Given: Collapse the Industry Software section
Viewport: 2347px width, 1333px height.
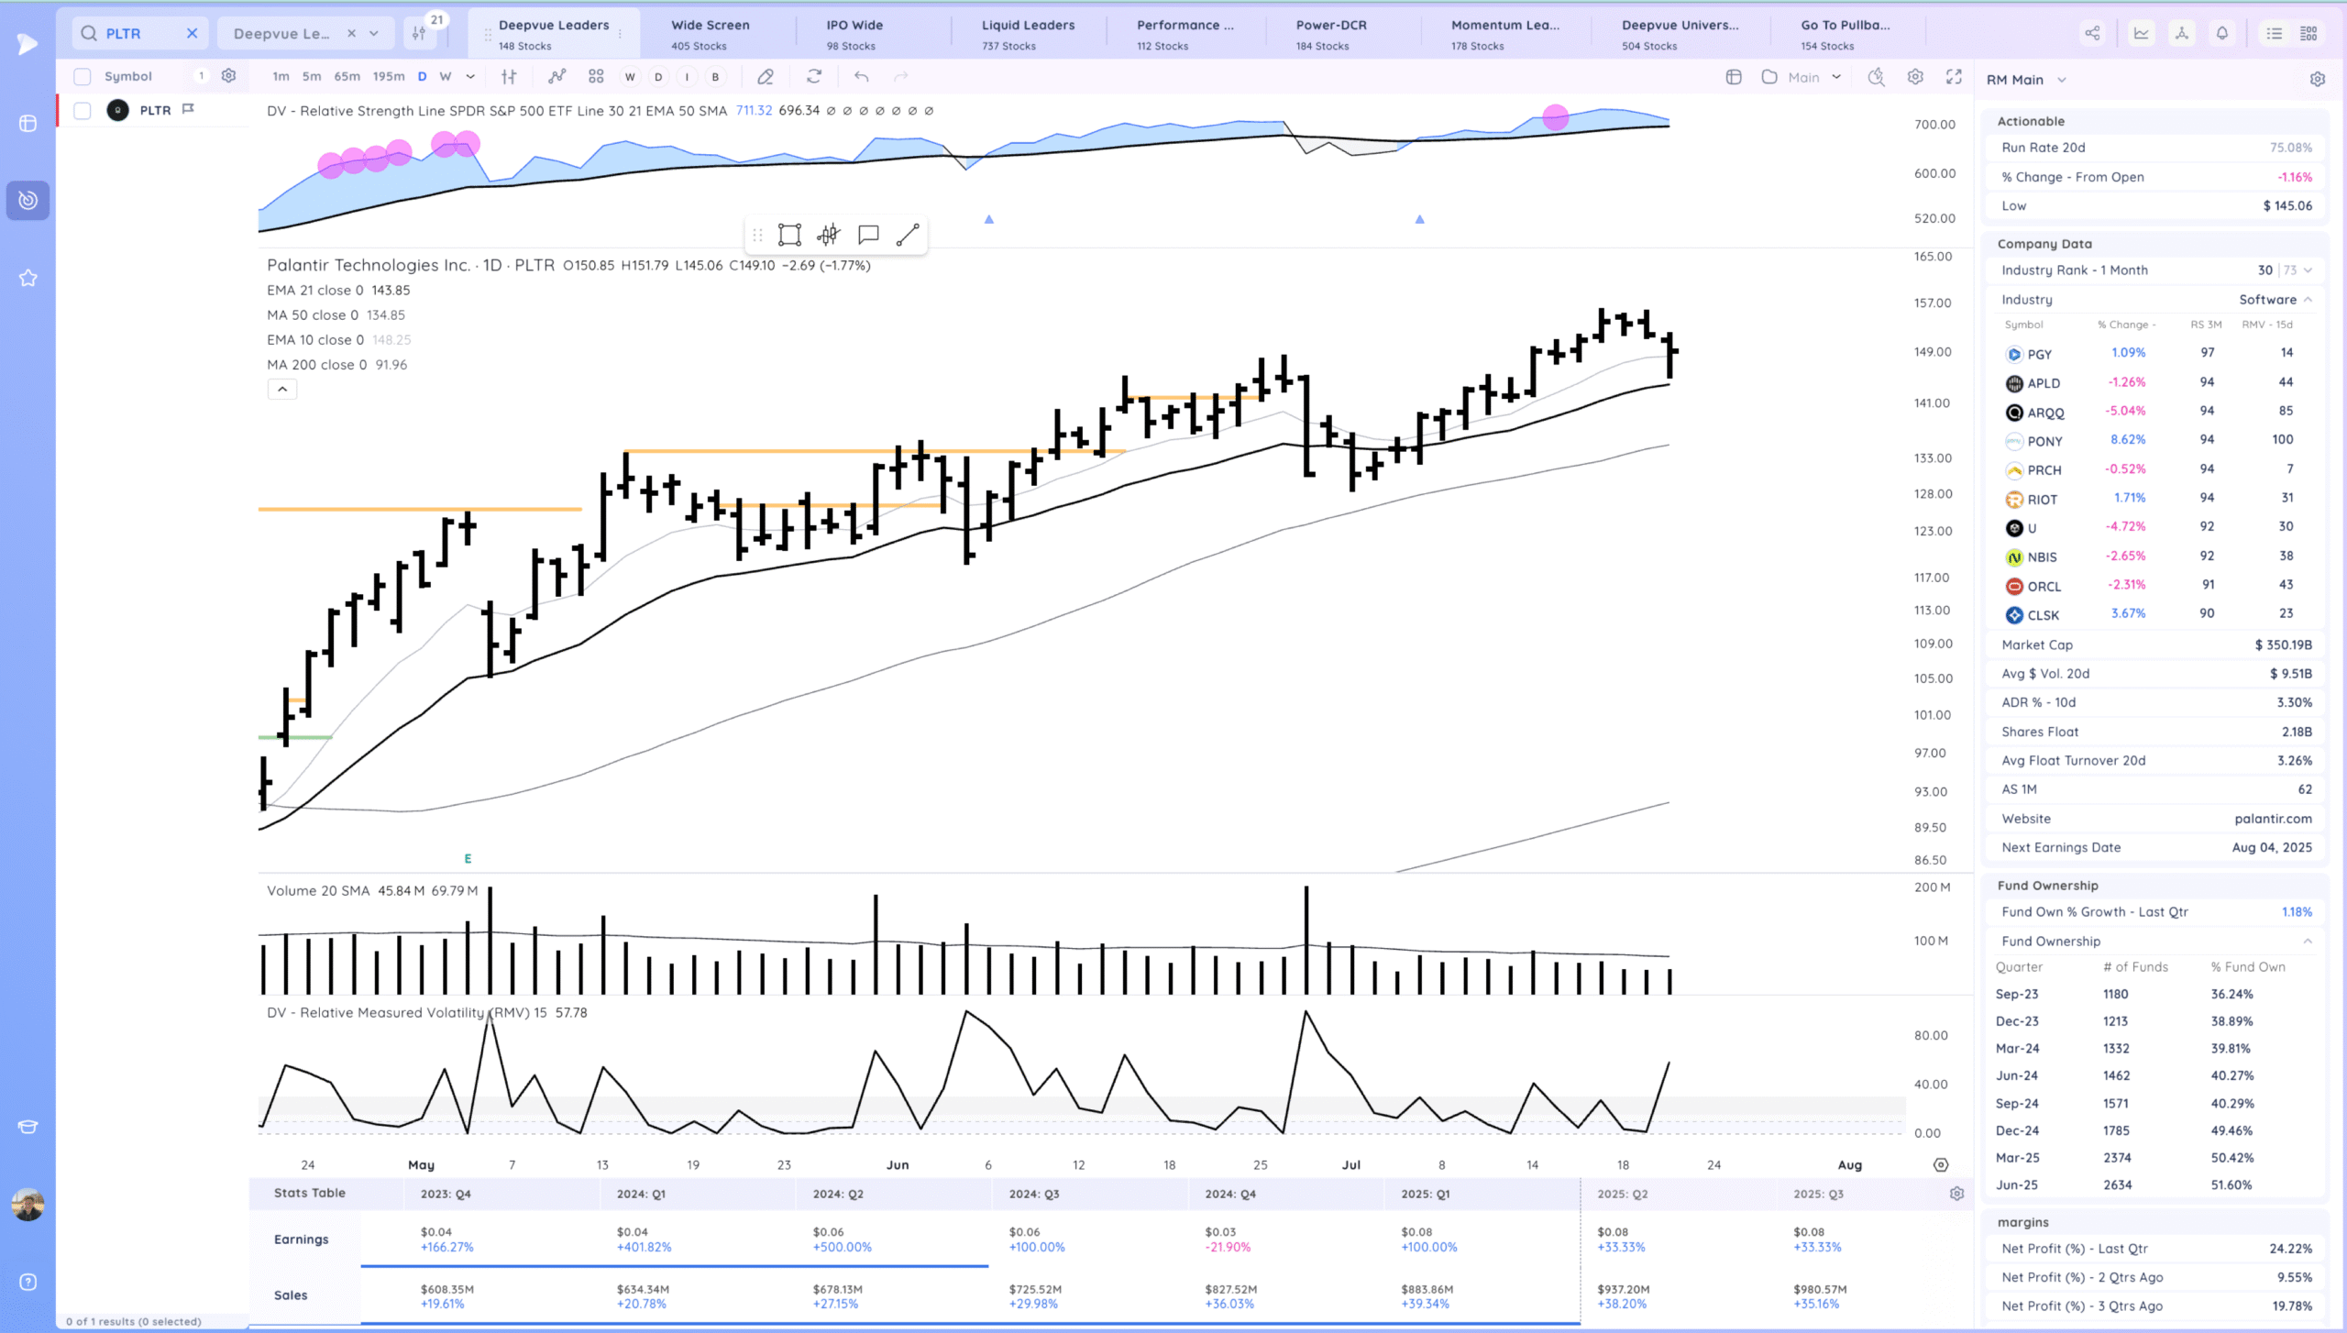Looking at the screenshot, I should click(x=2308, y=300).
